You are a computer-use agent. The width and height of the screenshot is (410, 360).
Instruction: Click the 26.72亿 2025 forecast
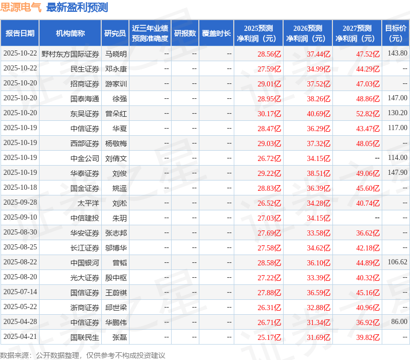point(269,158)
